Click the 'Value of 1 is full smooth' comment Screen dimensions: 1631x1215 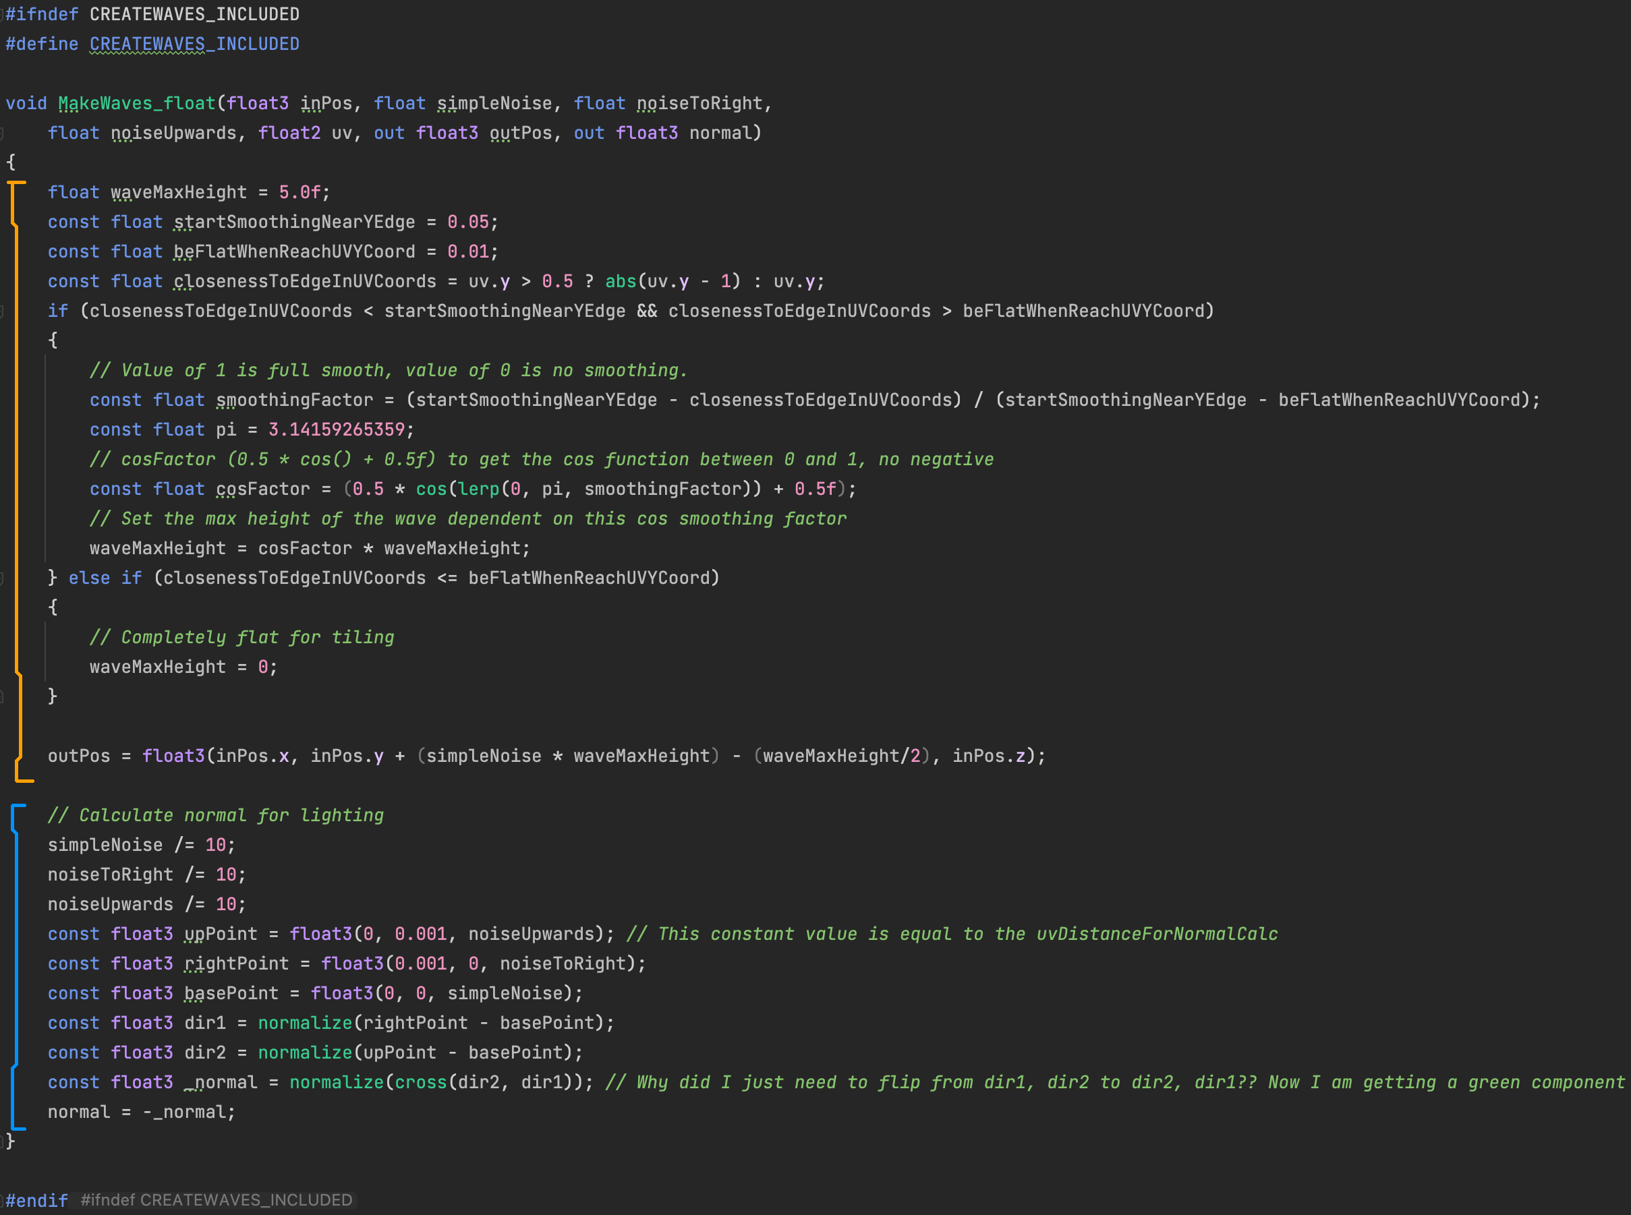coord(389,370)
